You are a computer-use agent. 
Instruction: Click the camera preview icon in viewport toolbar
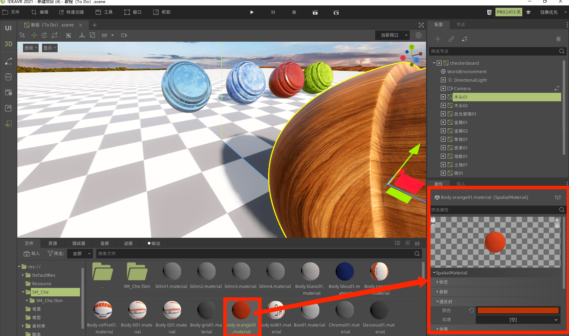coord(124,35)
